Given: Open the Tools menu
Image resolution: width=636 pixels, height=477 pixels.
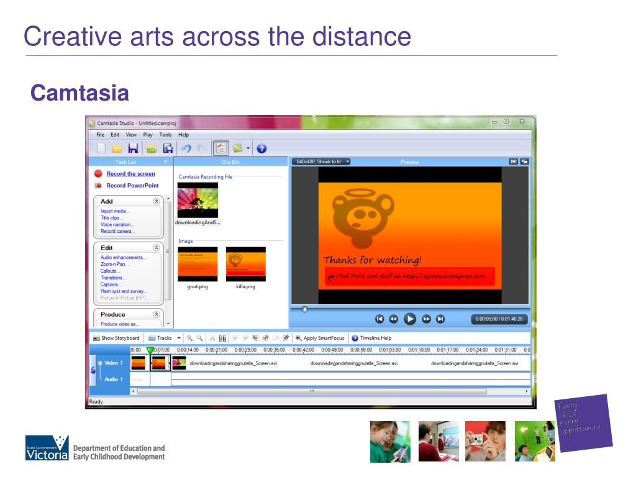Looking at the screenshot, I should (x=165, y=135).
